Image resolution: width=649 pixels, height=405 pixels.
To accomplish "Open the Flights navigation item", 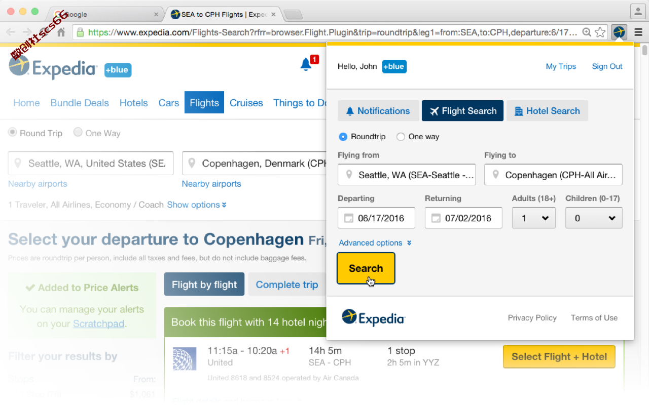I will pyautogui.click(x=204, y=103).
